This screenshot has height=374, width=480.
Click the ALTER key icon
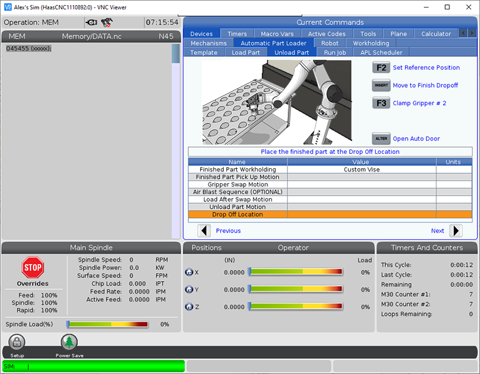381,138
